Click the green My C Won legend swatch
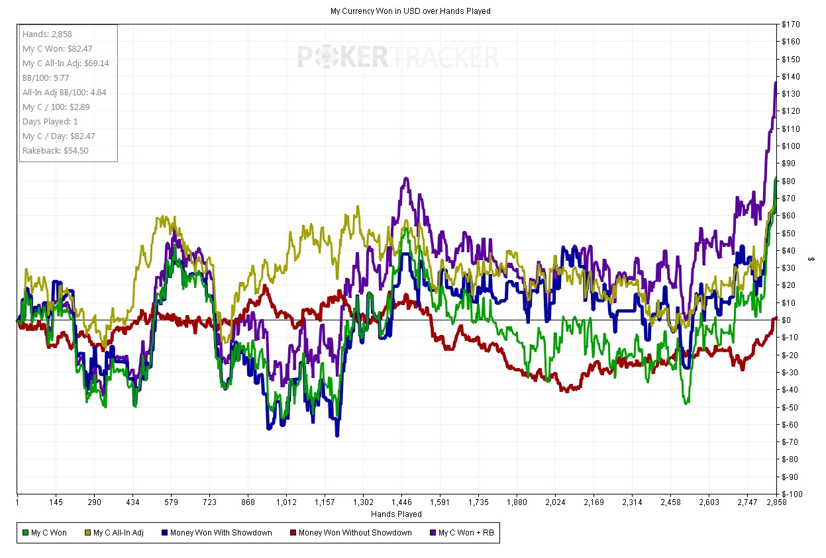The height and width of the screenshot is (558, 826). (x=26, y=533)
